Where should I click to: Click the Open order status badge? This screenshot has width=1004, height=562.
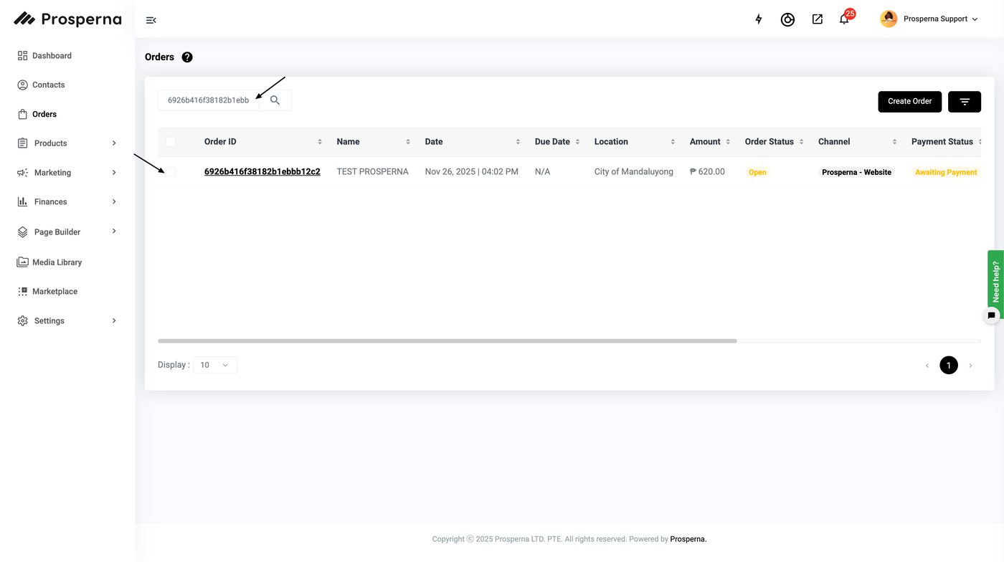click(x=757, y=172)
